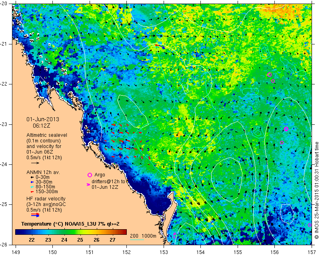Click the latitude axis label "-20"
Image resolution: width=320 pixels, height=256 pixels.
[4, 4]
